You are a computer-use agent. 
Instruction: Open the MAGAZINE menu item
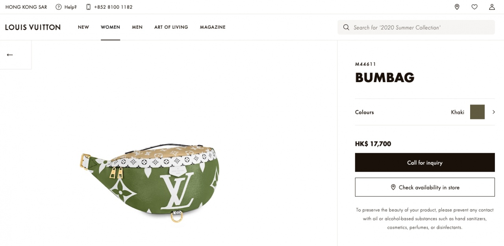(x=213, y=27)
